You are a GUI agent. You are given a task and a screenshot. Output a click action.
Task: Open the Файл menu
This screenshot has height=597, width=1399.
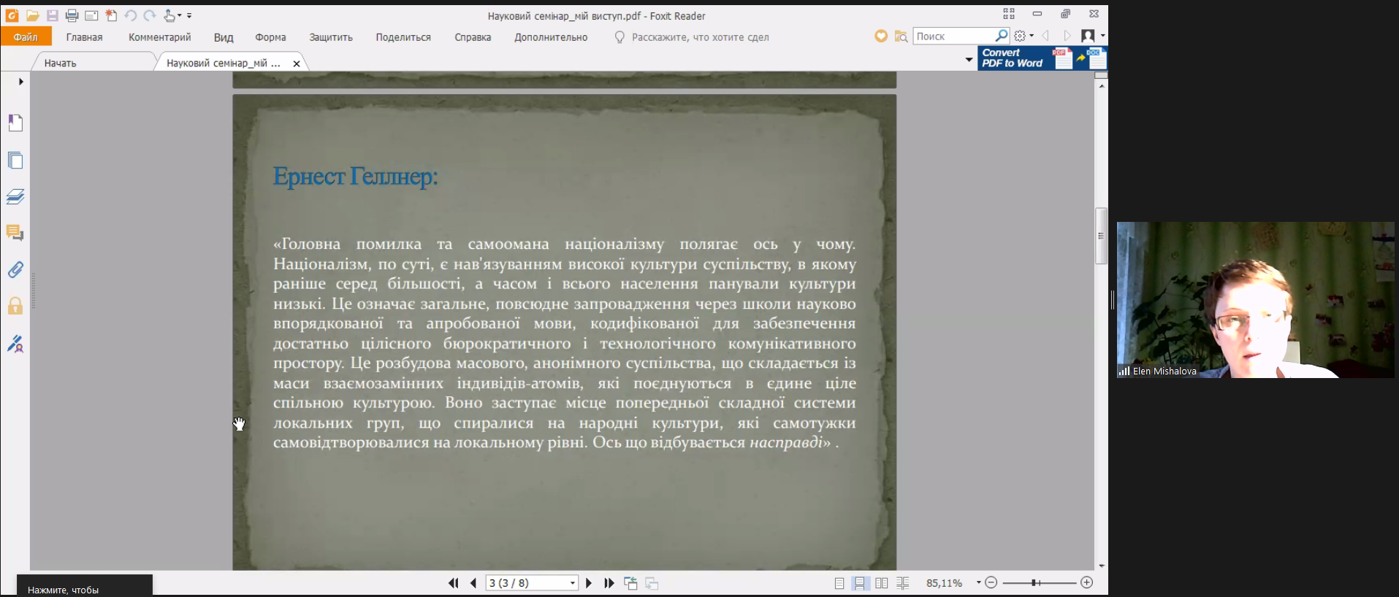click(x=26, y=36)
